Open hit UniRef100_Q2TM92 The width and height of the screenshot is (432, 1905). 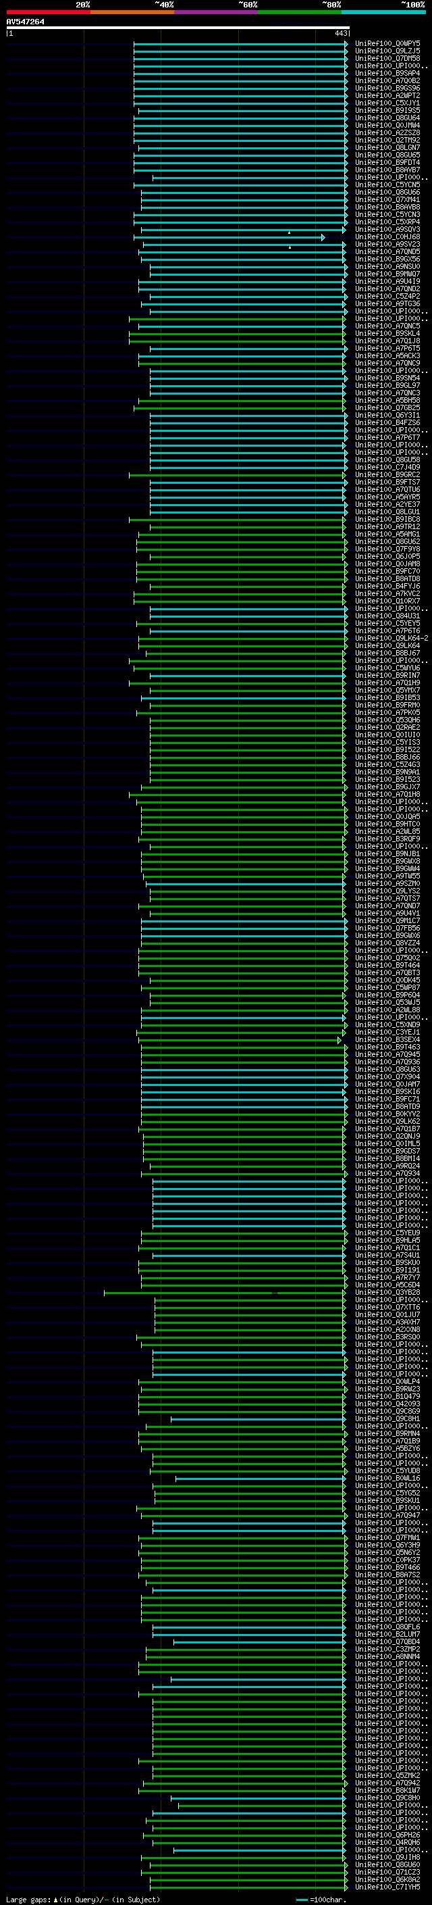[x=387, y=141]
